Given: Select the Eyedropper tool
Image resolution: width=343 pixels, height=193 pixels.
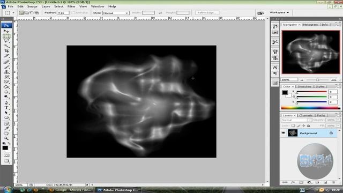Looking at the screenshot, I should (6, 129).
